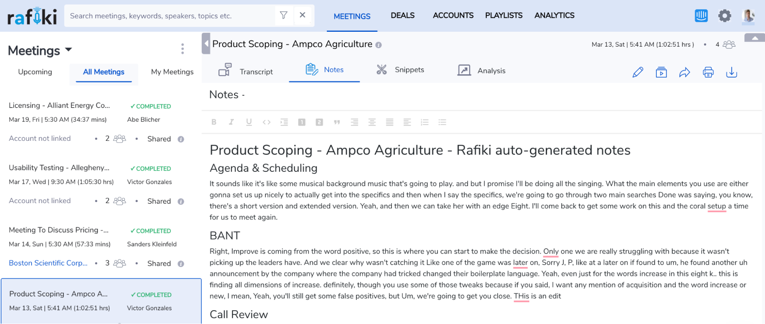Go to ANALYTICS in top navigation
Image resolution: width=765 pixels, height=324 pixels.
click(x=555, y=15)
